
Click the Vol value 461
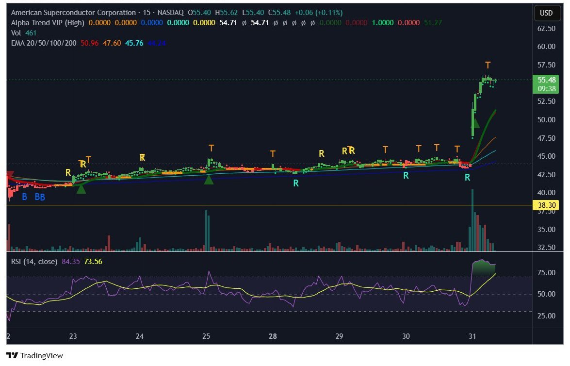[x=31, y=33]
